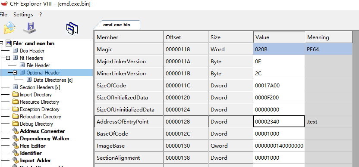Open Resource Directory in the tree
Viewport: 359px width, 167px height.
(39, 102)
